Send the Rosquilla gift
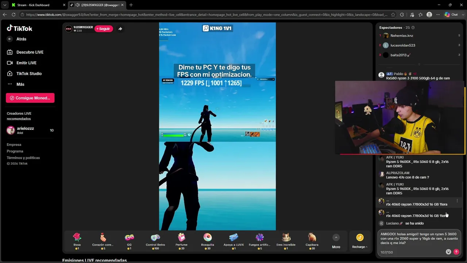The width and height of the screenshot is (467, 263). click(208, 241)
